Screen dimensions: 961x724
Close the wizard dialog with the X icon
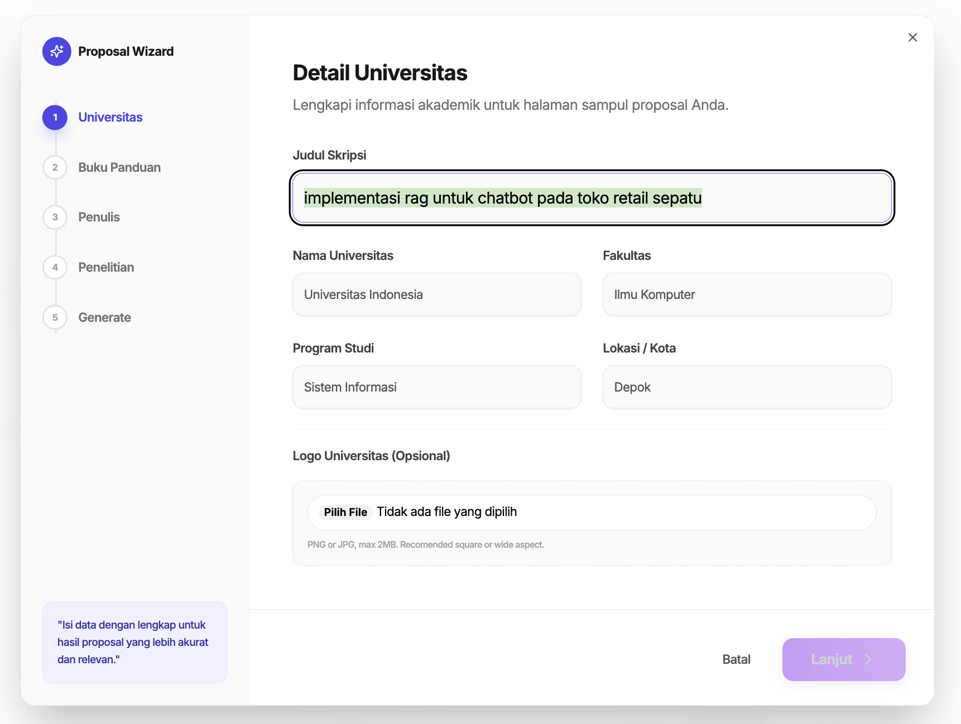pos(912,37)
